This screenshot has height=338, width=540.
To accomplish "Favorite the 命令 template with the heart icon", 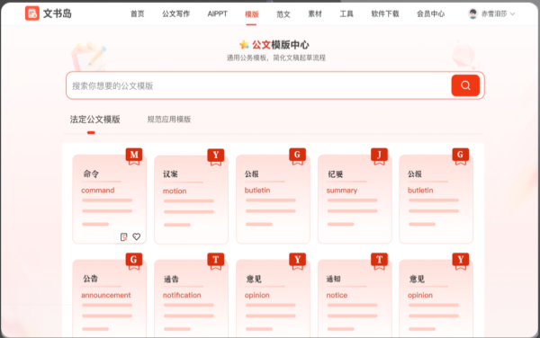I will point(137,236).
